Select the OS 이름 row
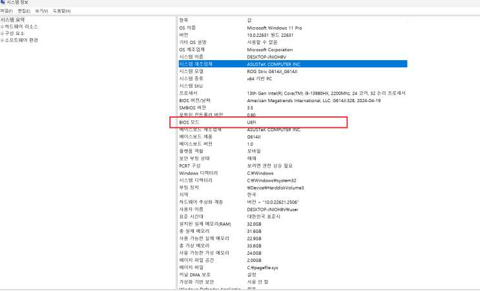Screen dimensions: 480x291 (293, 28)
